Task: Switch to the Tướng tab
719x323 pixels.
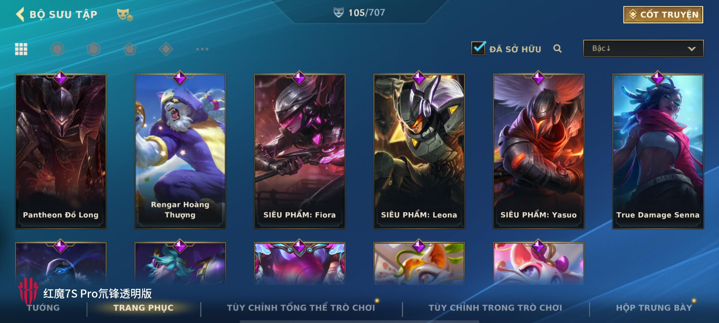Action: pos(43,308)
